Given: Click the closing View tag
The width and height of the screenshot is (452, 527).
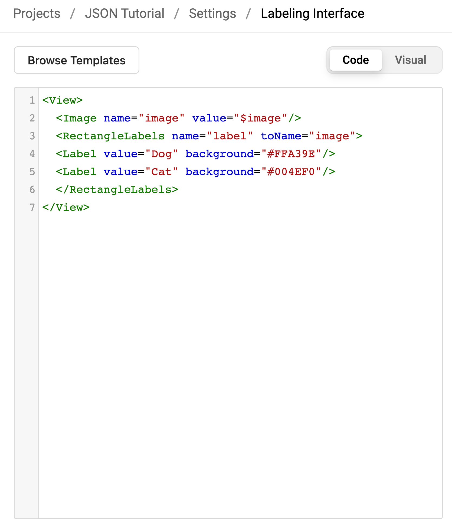Looking at the screenshot, I should click(66, 207).
